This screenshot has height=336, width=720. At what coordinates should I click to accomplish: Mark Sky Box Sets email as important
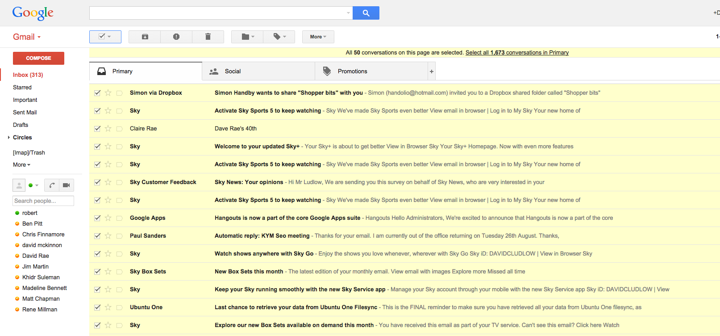pos(119,272)
